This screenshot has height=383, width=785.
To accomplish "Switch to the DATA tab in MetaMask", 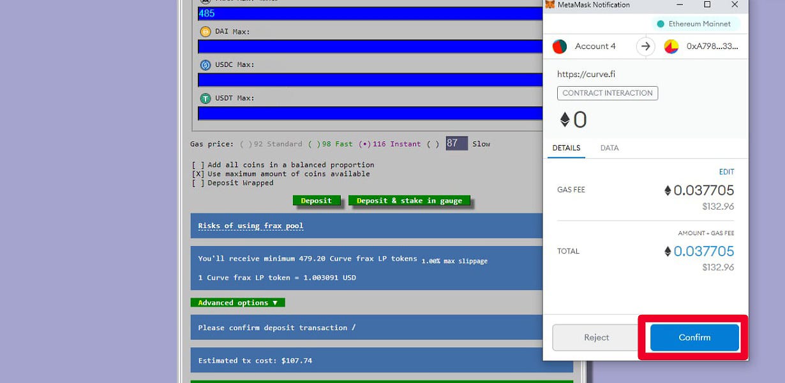I will click(x=609, y=148).
